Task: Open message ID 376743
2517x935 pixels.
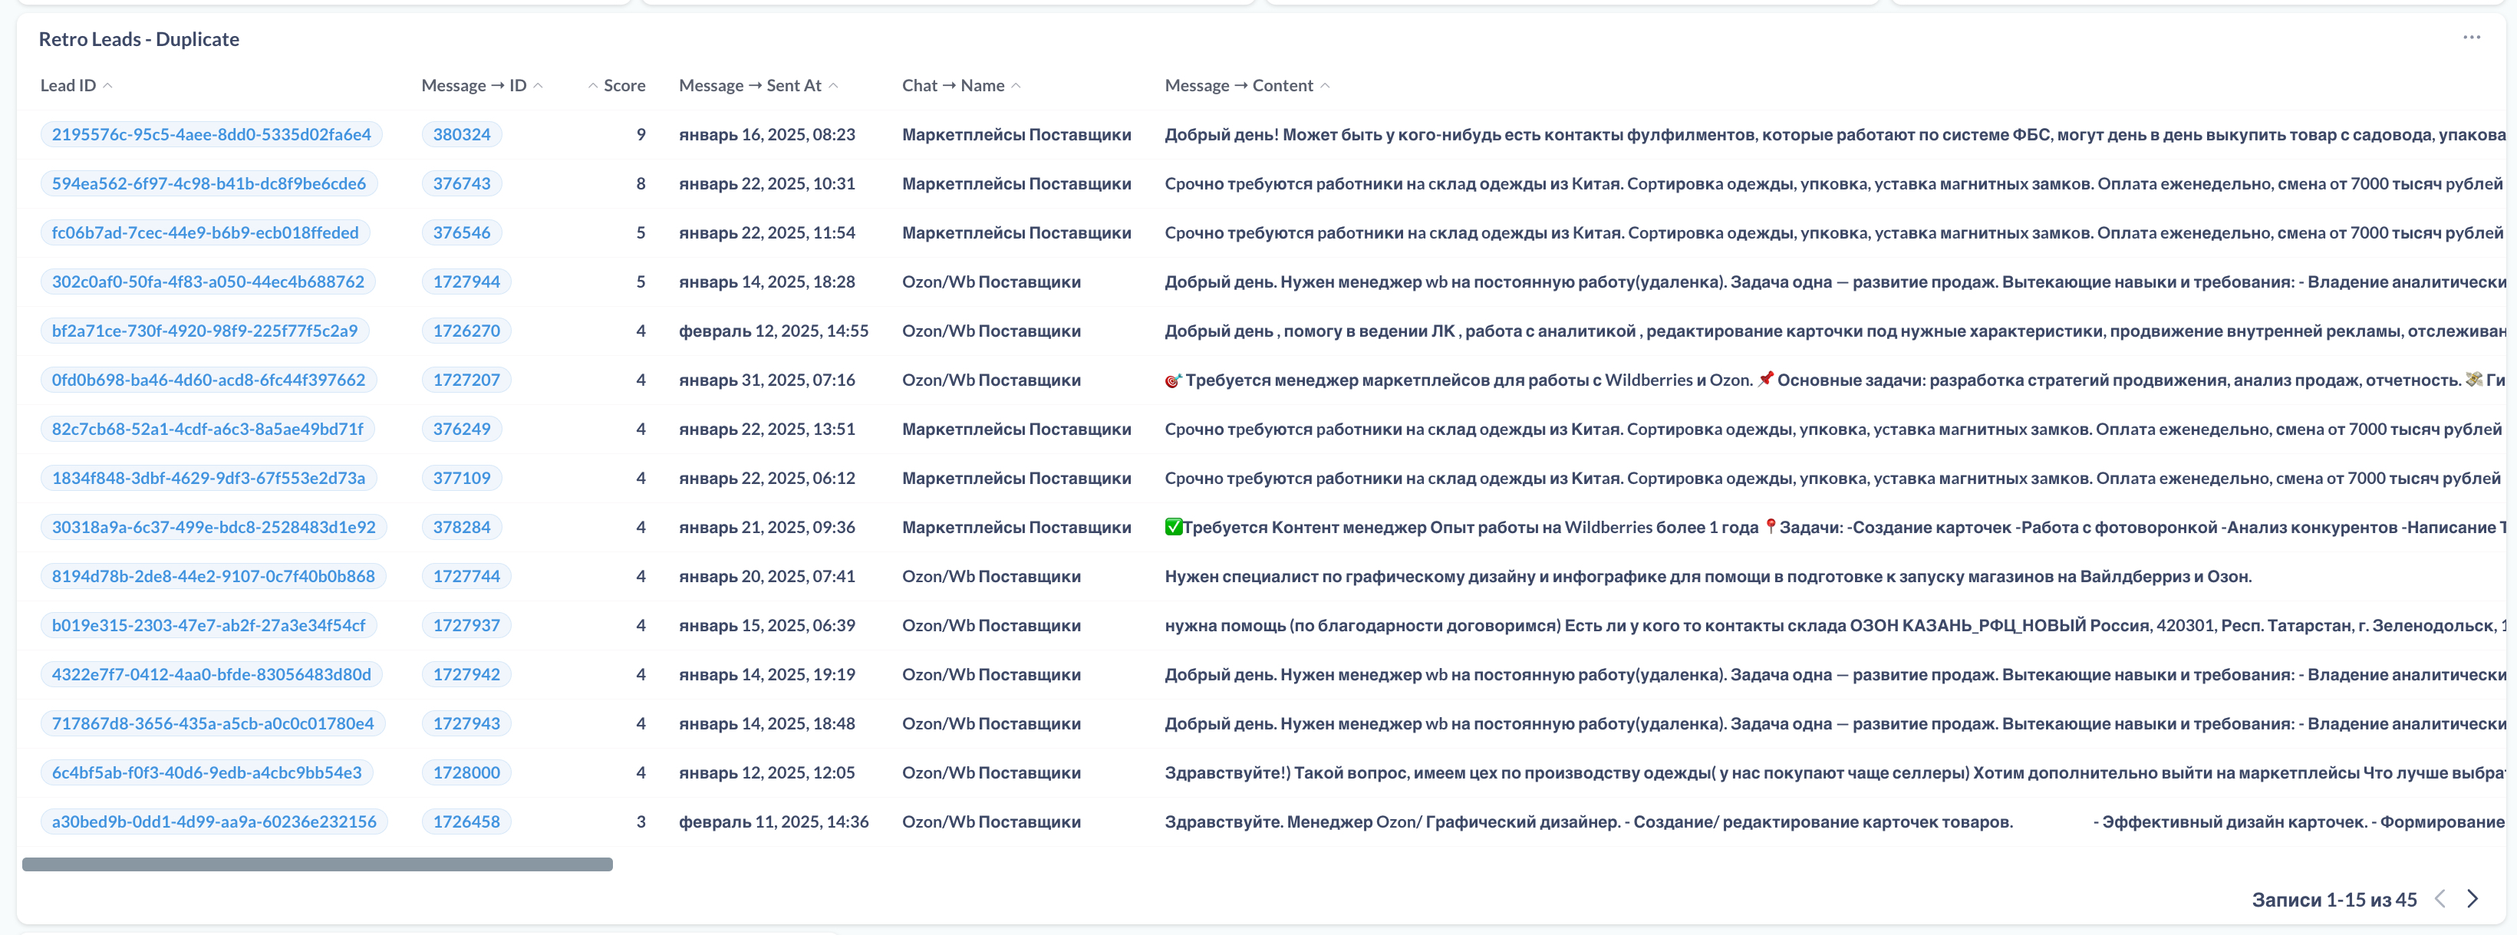Action: (461, 183)
